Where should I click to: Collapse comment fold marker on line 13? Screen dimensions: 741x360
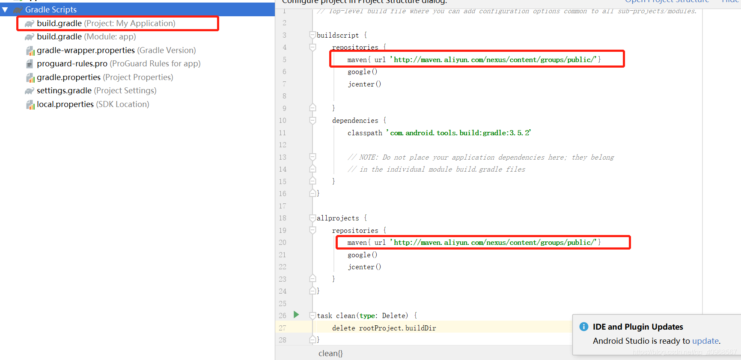pyautogui.click(x=312, y=157)
